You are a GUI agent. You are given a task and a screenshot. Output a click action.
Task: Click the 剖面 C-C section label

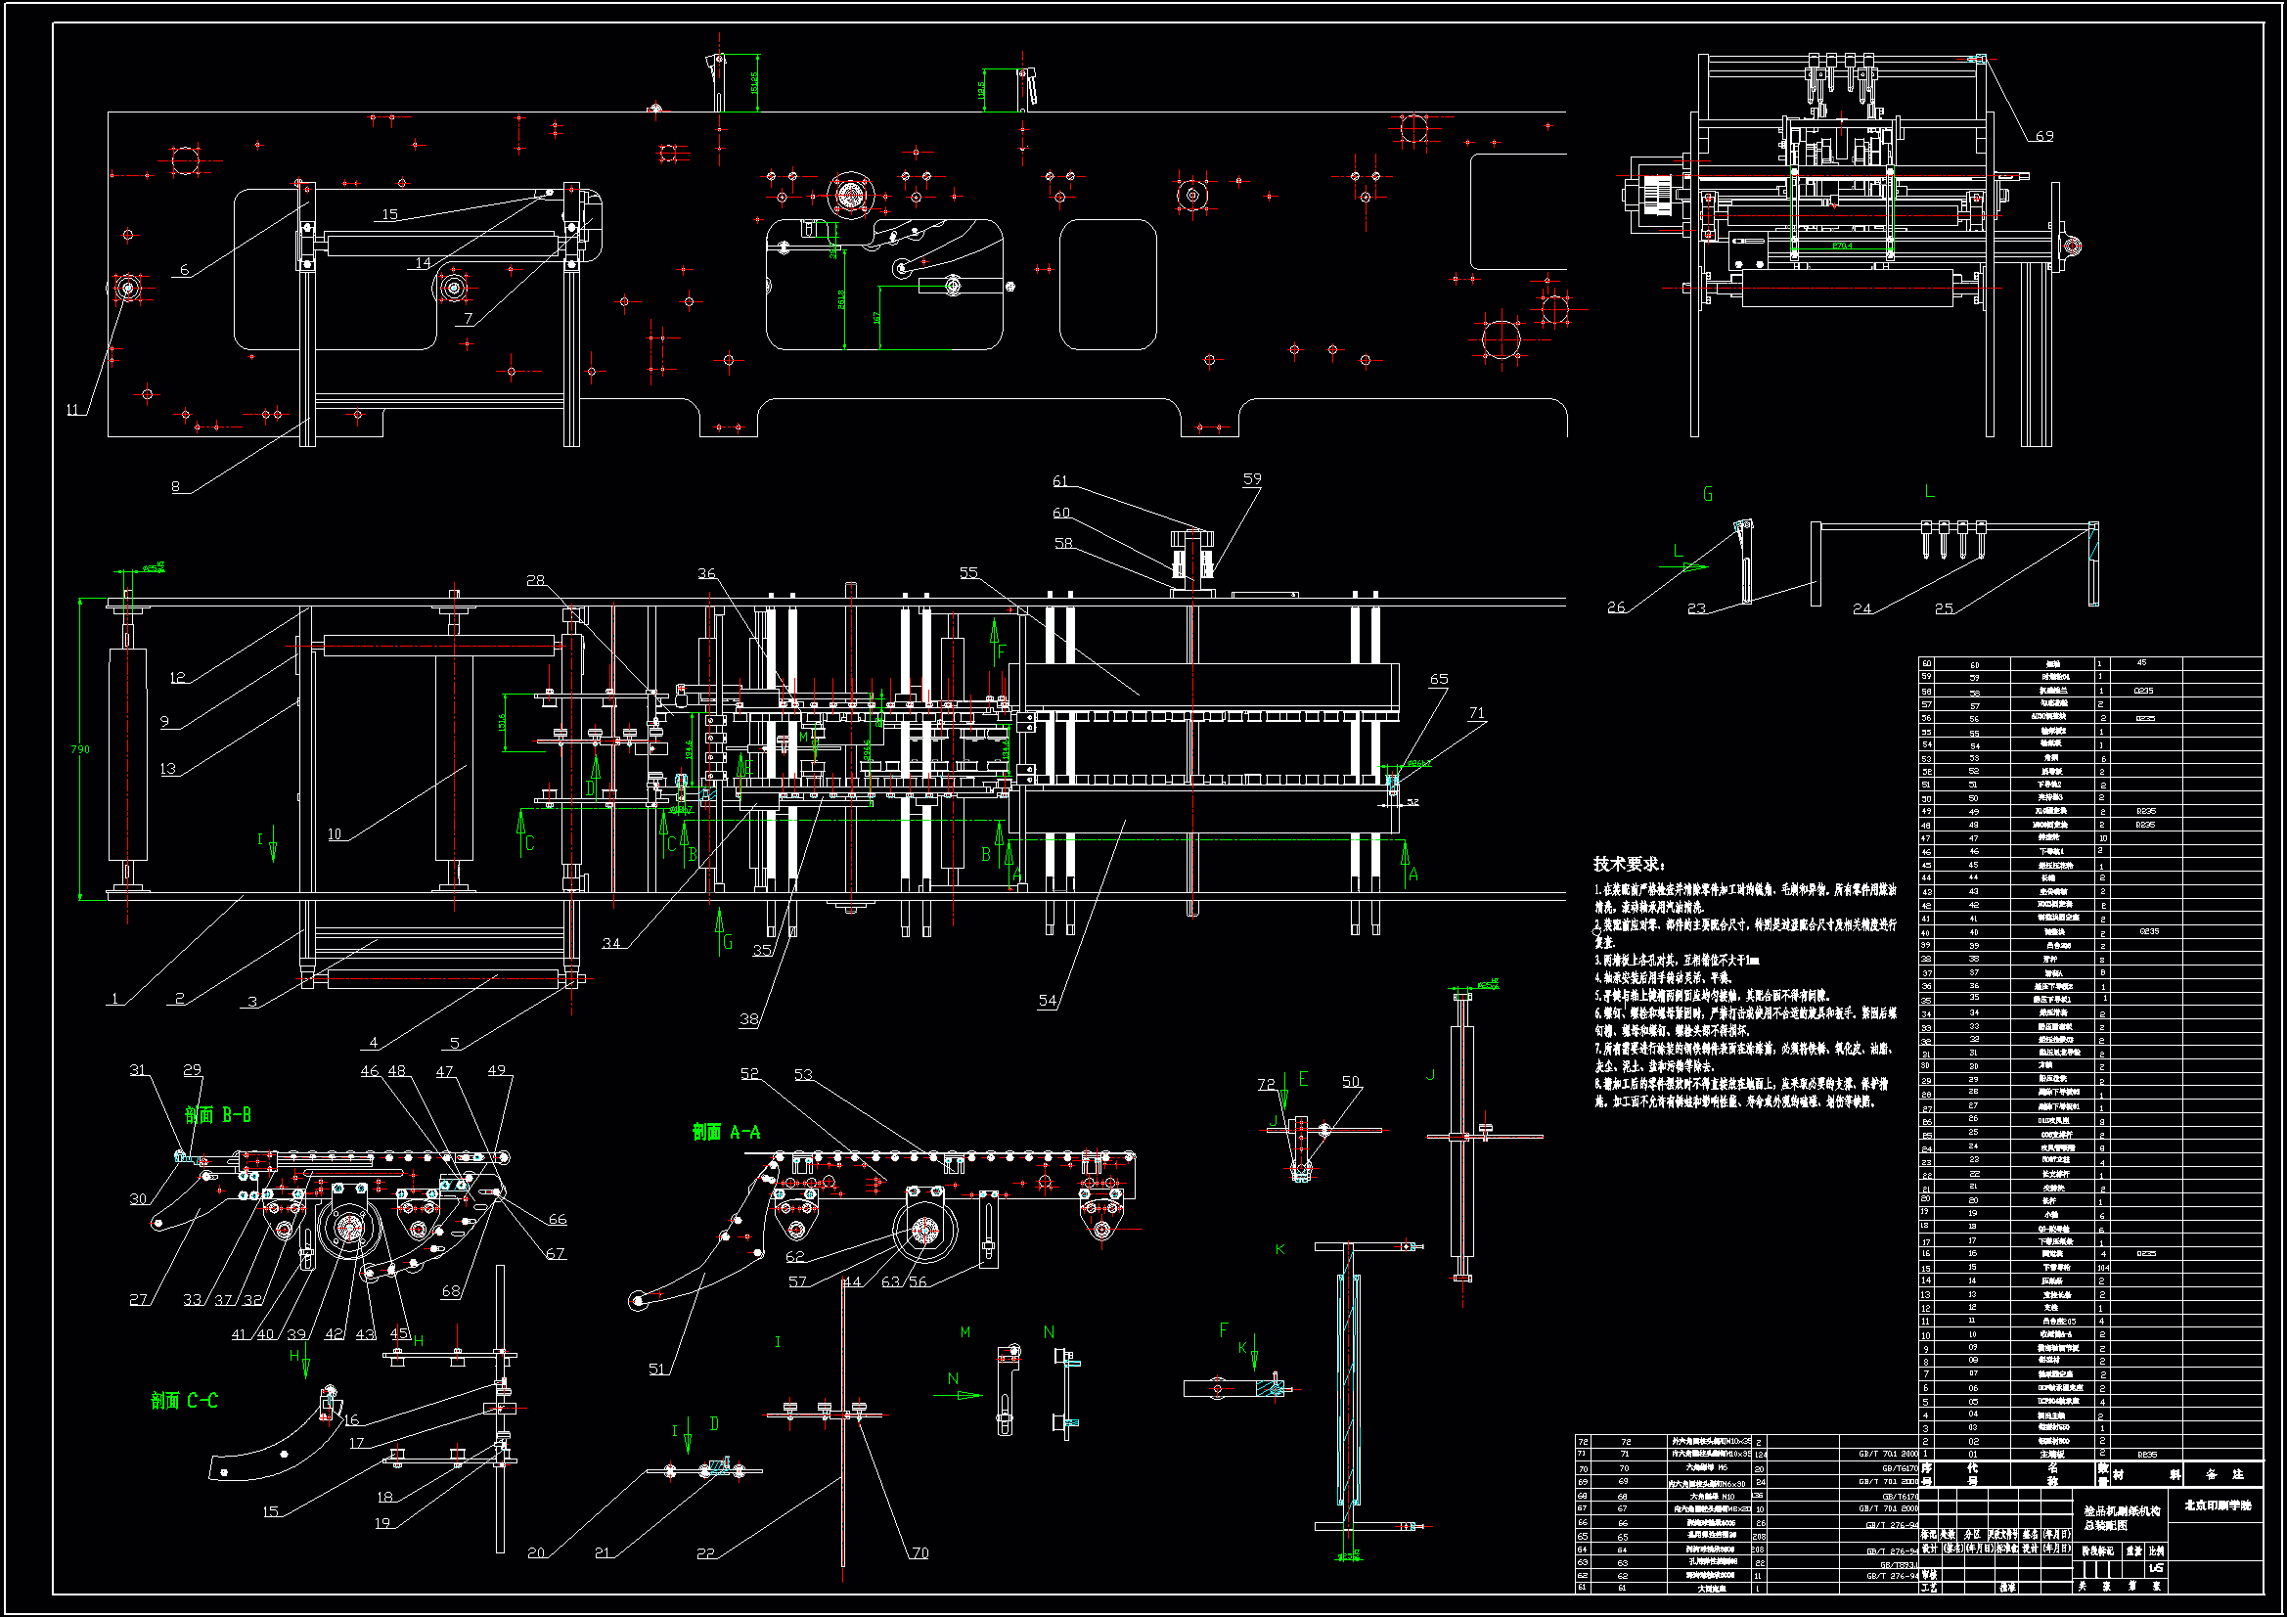pos(184,1401)
